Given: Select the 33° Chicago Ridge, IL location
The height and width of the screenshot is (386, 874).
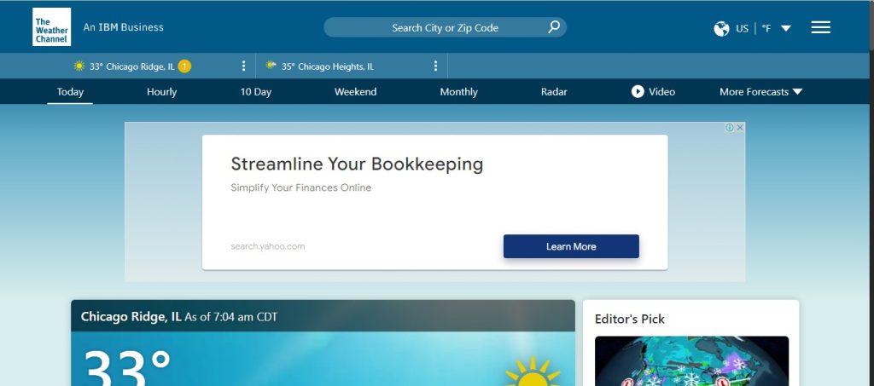Looking at the screenshot, I should tap(132, 66).
